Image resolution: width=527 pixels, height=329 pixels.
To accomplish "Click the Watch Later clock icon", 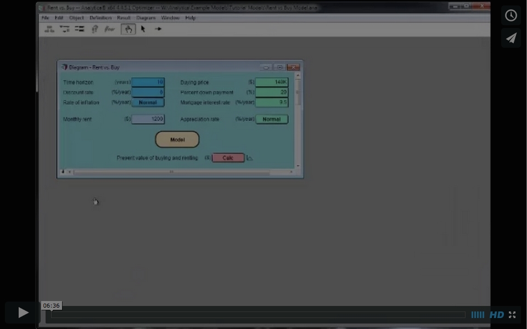I will tap(511, 15).
